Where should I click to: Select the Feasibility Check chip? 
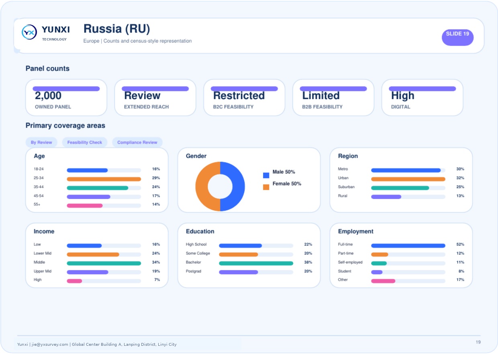click(x=85, y=142)
